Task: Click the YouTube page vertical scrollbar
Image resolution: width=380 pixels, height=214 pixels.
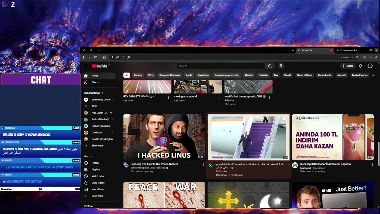Action: (379, 154)
